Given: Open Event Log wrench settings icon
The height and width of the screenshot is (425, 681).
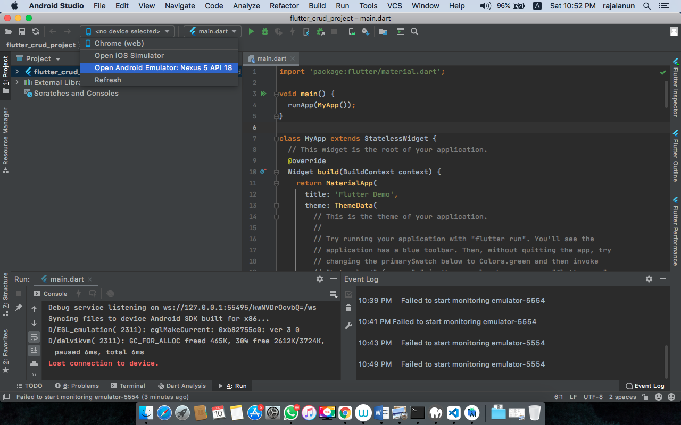Looking at the screenshot, I should 348,325.
